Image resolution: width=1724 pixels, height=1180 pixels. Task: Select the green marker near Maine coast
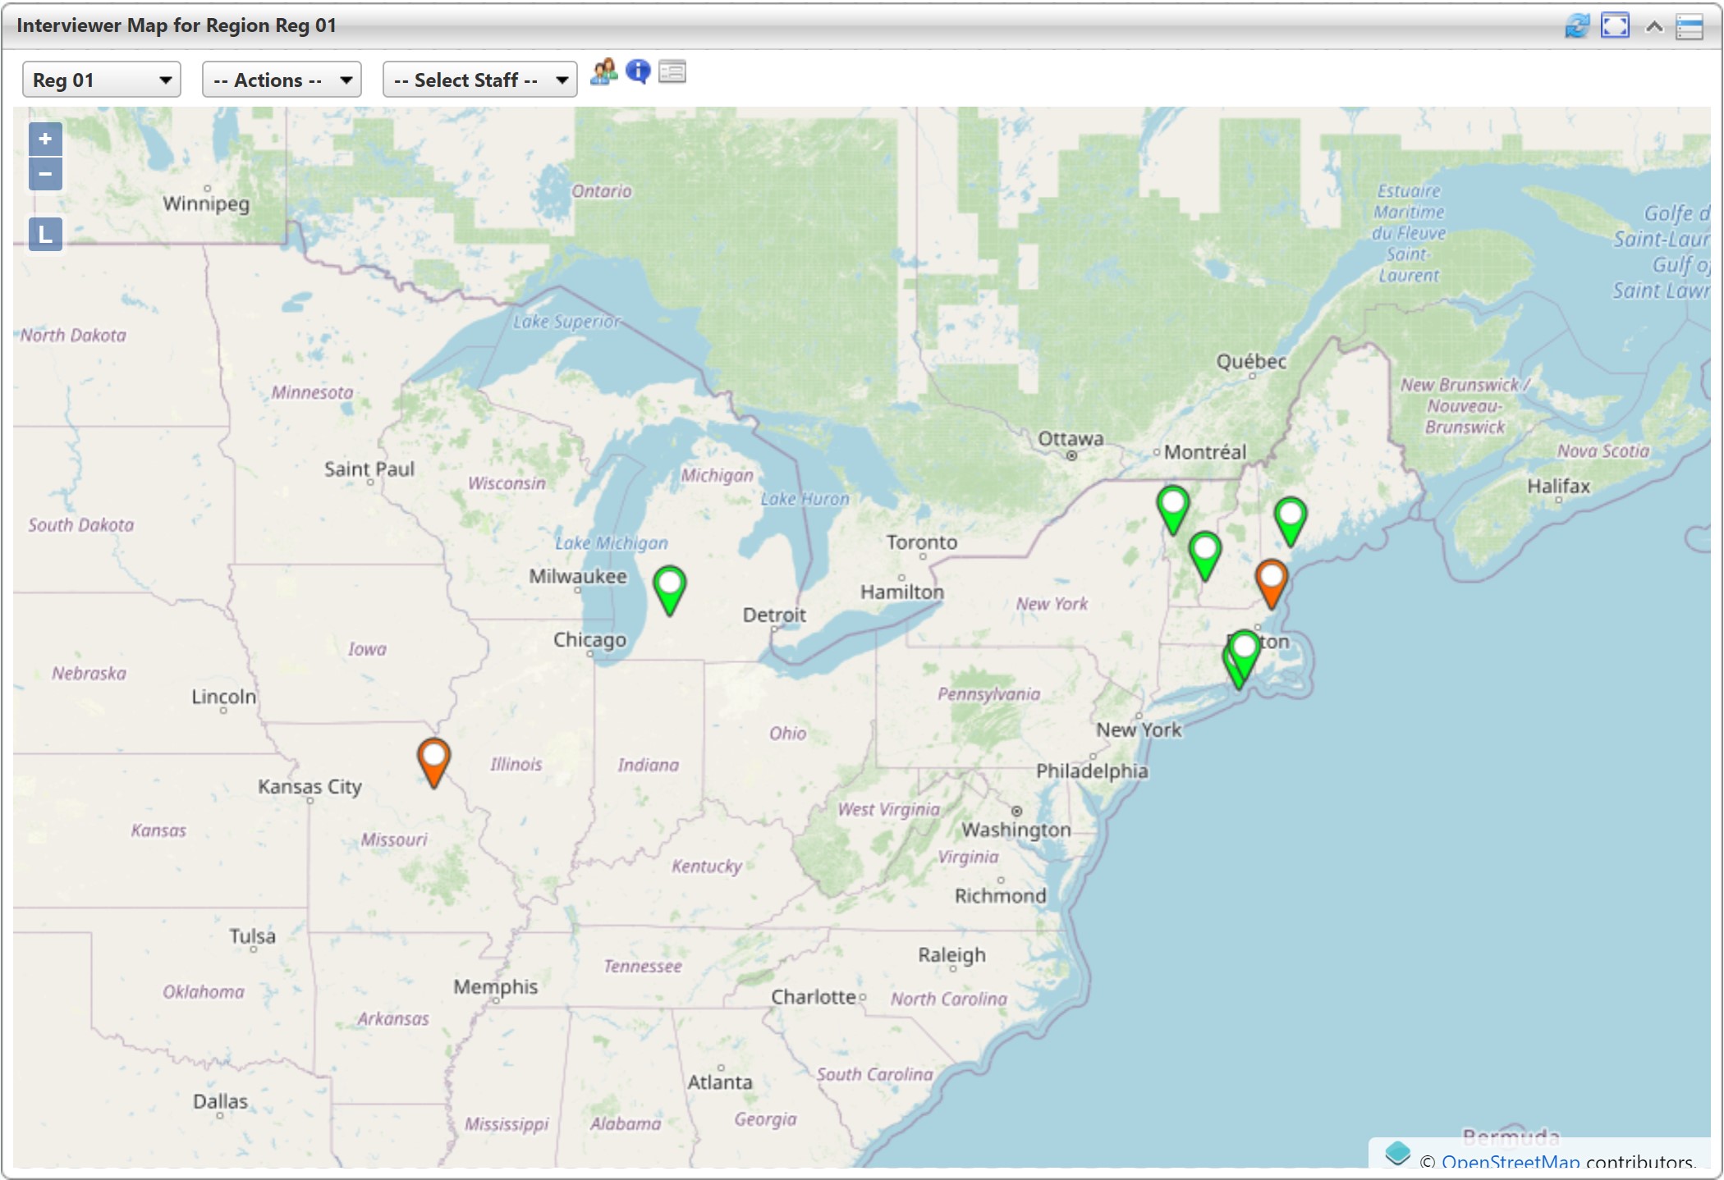[1291, 521]
